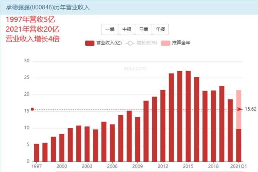Viewport: 258px width, 172px height.
Task: Click the 2015 revenue bar
Action: (188, 116)
